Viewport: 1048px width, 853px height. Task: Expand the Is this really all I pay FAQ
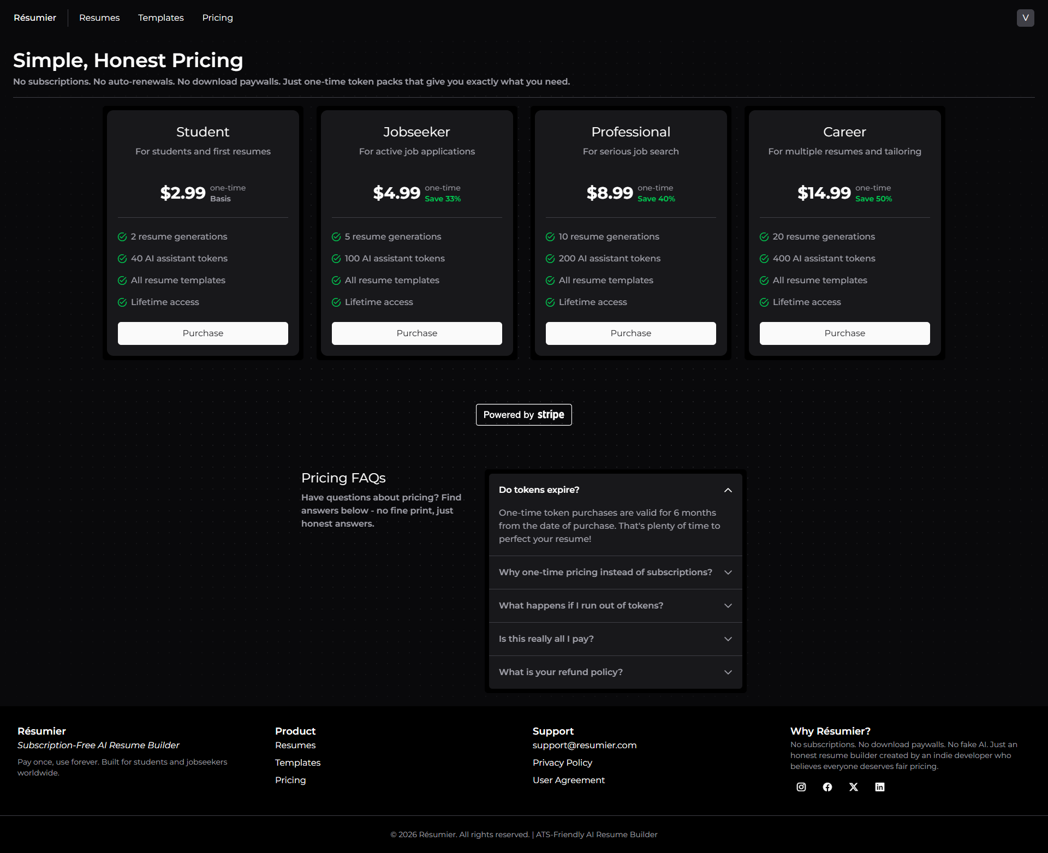tap(615, 639)
